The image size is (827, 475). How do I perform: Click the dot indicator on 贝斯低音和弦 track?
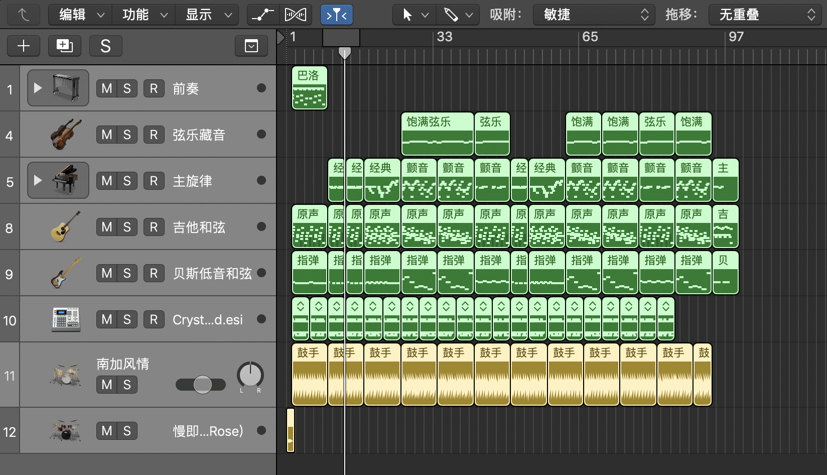click(261, 273)
